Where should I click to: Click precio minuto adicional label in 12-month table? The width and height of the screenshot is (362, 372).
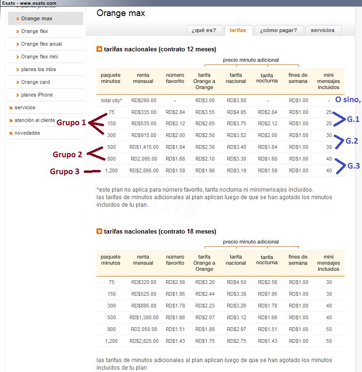251,60
